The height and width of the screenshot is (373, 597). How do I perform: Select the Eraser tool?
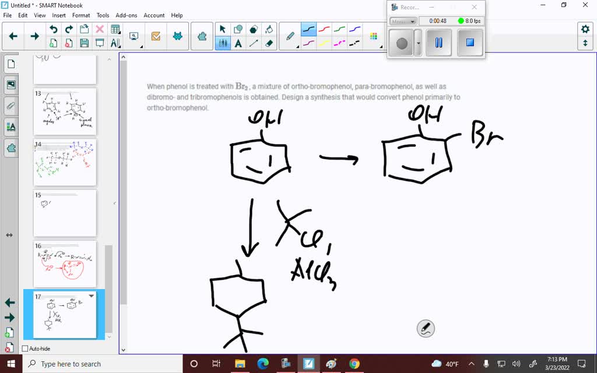tap(268, 42)
